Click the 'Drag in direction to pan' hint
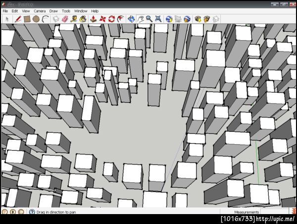The width and height of the screenshot is (297, 224). 56,212
